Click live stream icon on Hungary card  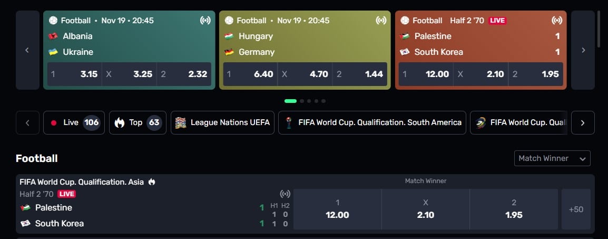[x=381, y=21]
